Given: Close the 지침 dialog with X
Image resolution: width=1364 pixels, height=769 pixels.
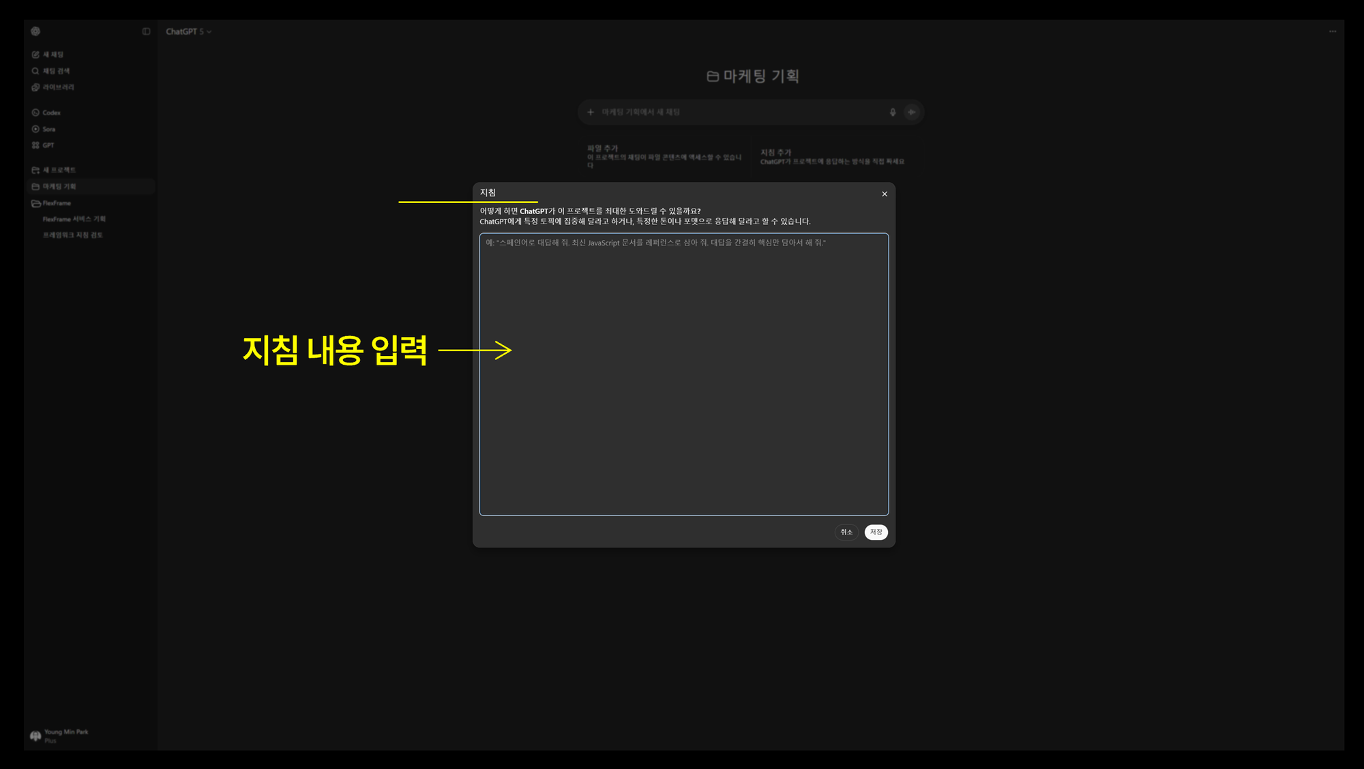Looking at the screenshot, I should [x=885, y=194].
